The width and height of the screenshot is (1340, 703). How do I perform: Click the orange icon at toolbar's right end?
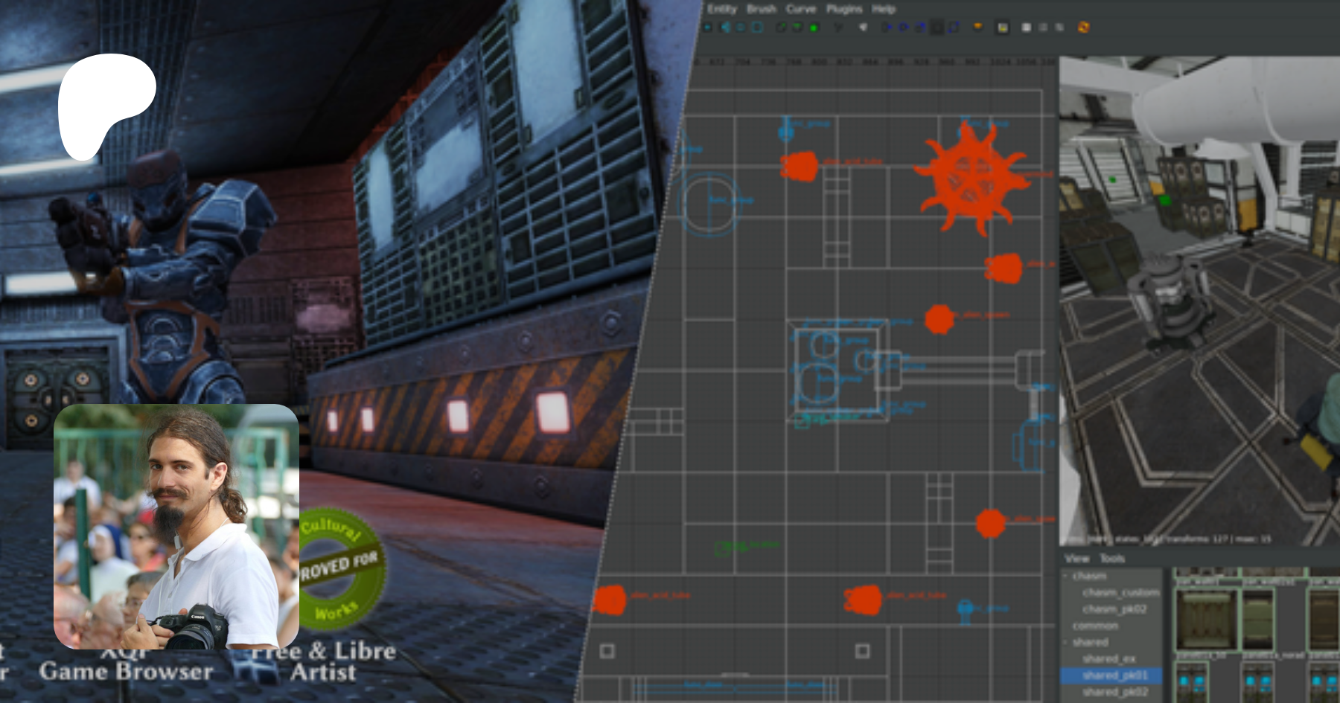1083,28
